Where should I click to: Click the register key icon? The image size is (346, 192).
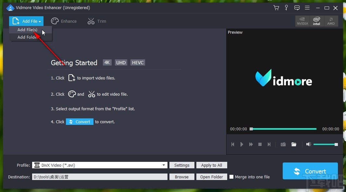pos(286,8)
